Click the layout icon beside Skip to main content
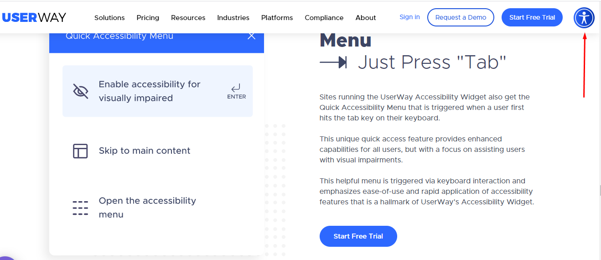 80,151
